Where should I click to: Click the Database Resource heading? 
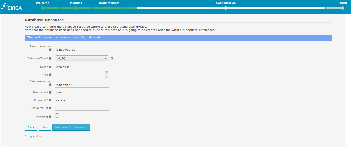pyautogui.click(x=44, y=20)
